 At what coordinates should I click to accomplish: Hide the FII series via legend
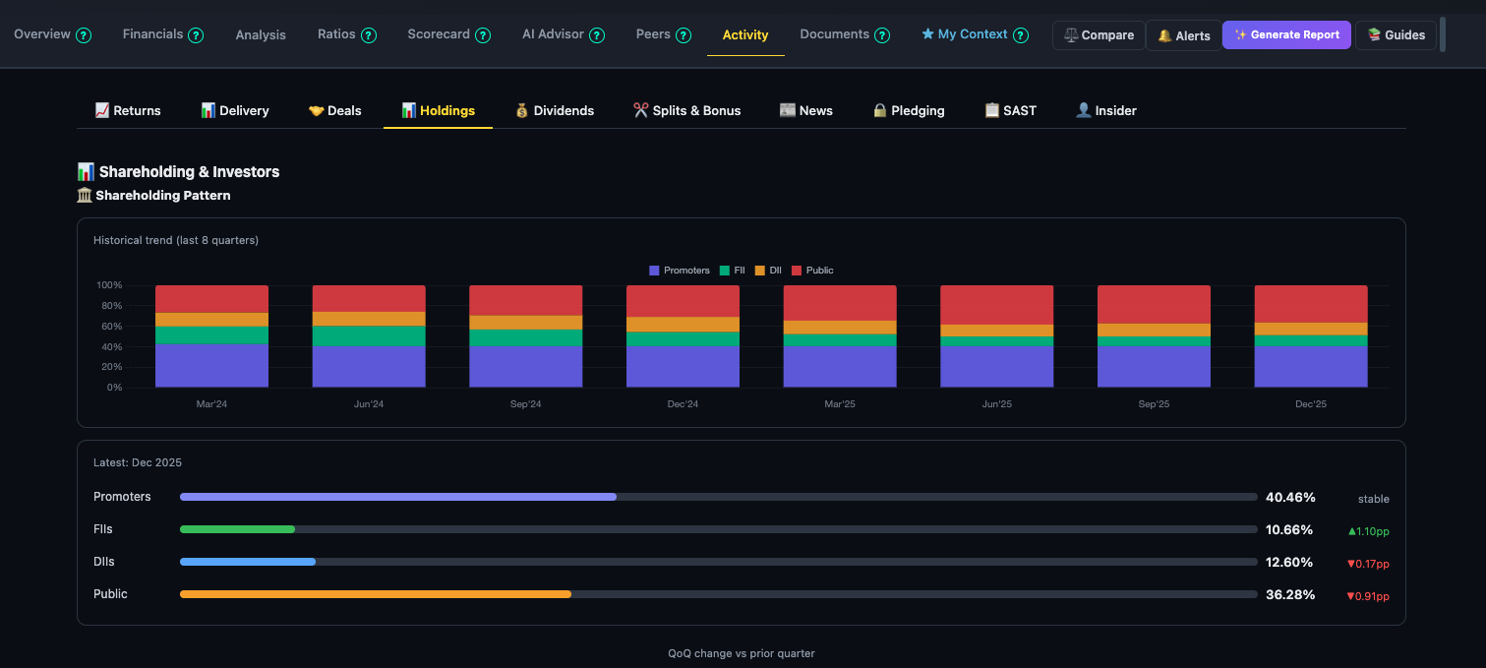[732, 270]
